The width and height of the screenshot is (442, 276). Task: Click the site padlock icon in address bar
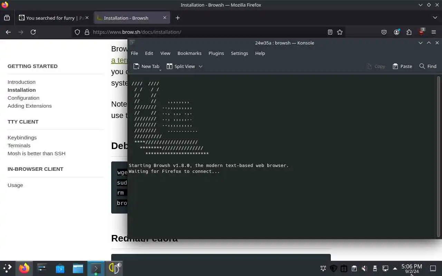pos(87,32)
